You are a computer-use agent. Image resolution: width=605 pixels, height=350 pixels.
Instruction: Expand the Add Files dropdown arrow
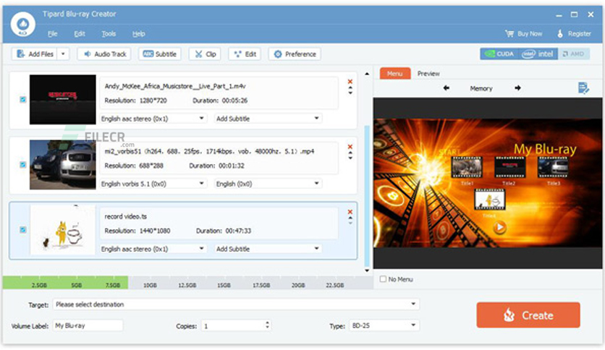click(63, 54)
